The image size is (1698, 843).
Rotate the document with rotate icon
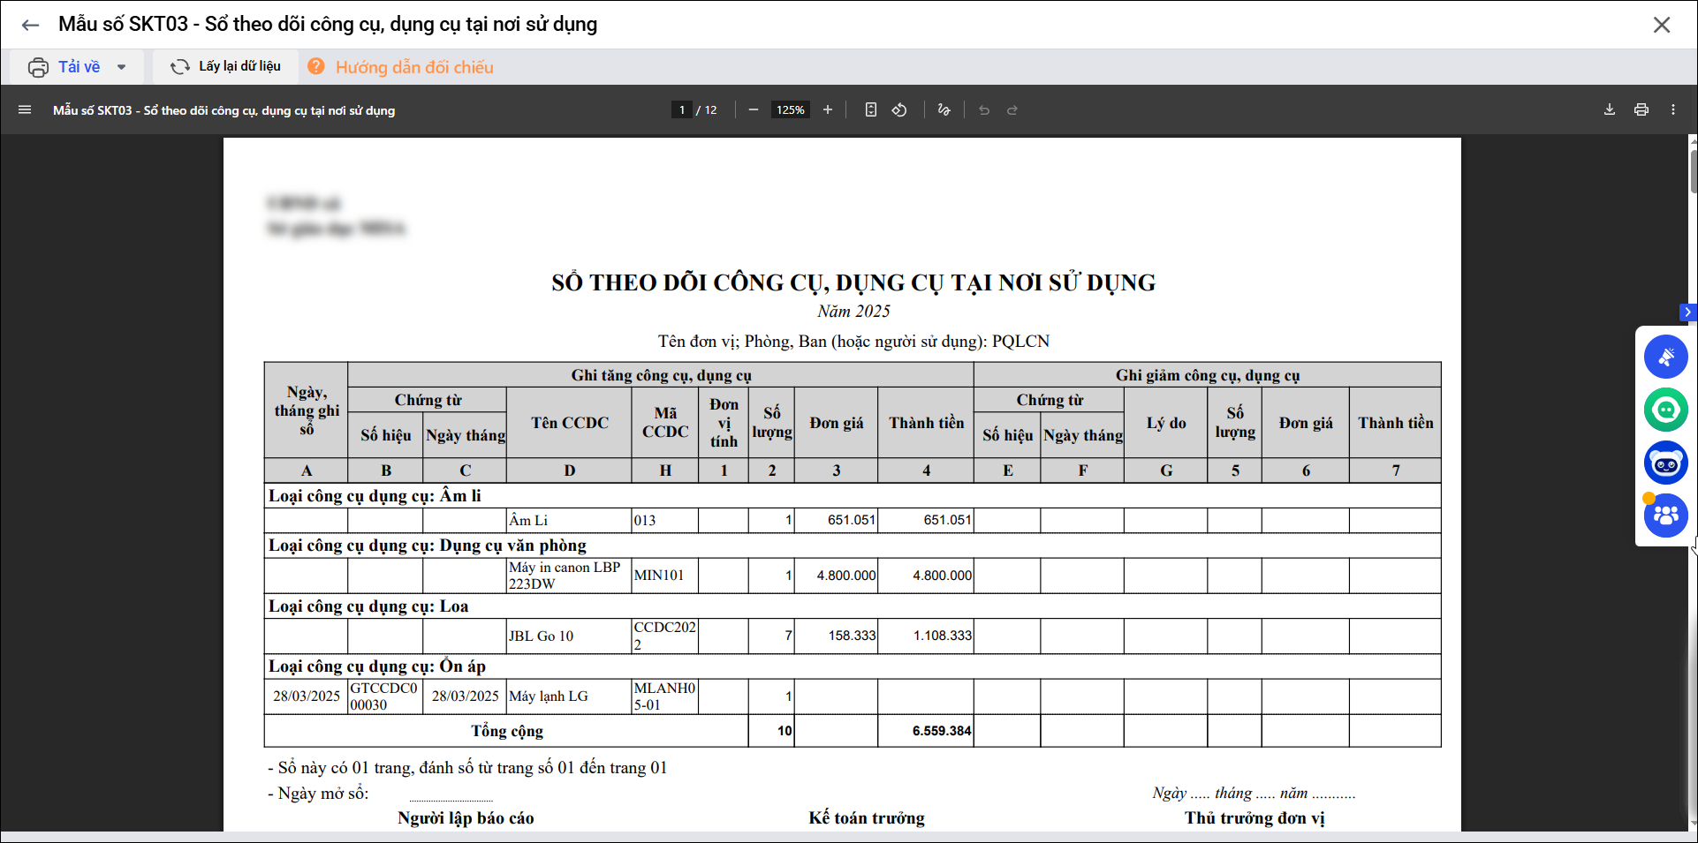899,109
